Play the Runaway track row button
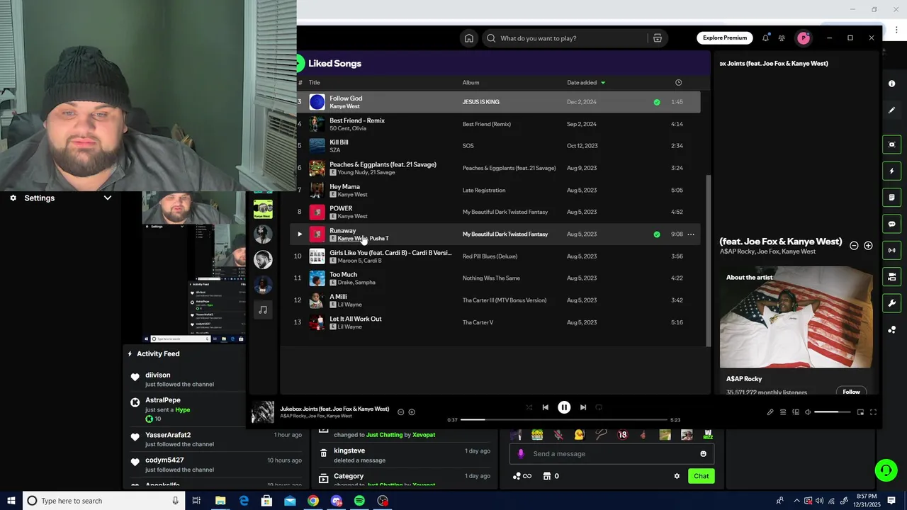Screen dimensions: 907x510 pos(300,234)
